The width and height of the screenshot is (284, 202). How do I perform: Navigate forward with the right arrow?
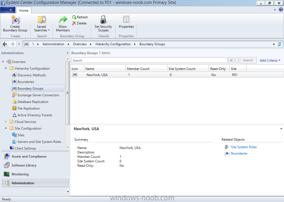[x=12, y=44]
